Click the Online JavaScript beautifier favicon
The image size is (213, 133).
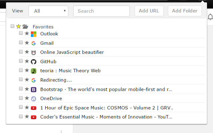click(x=33, y=53)
